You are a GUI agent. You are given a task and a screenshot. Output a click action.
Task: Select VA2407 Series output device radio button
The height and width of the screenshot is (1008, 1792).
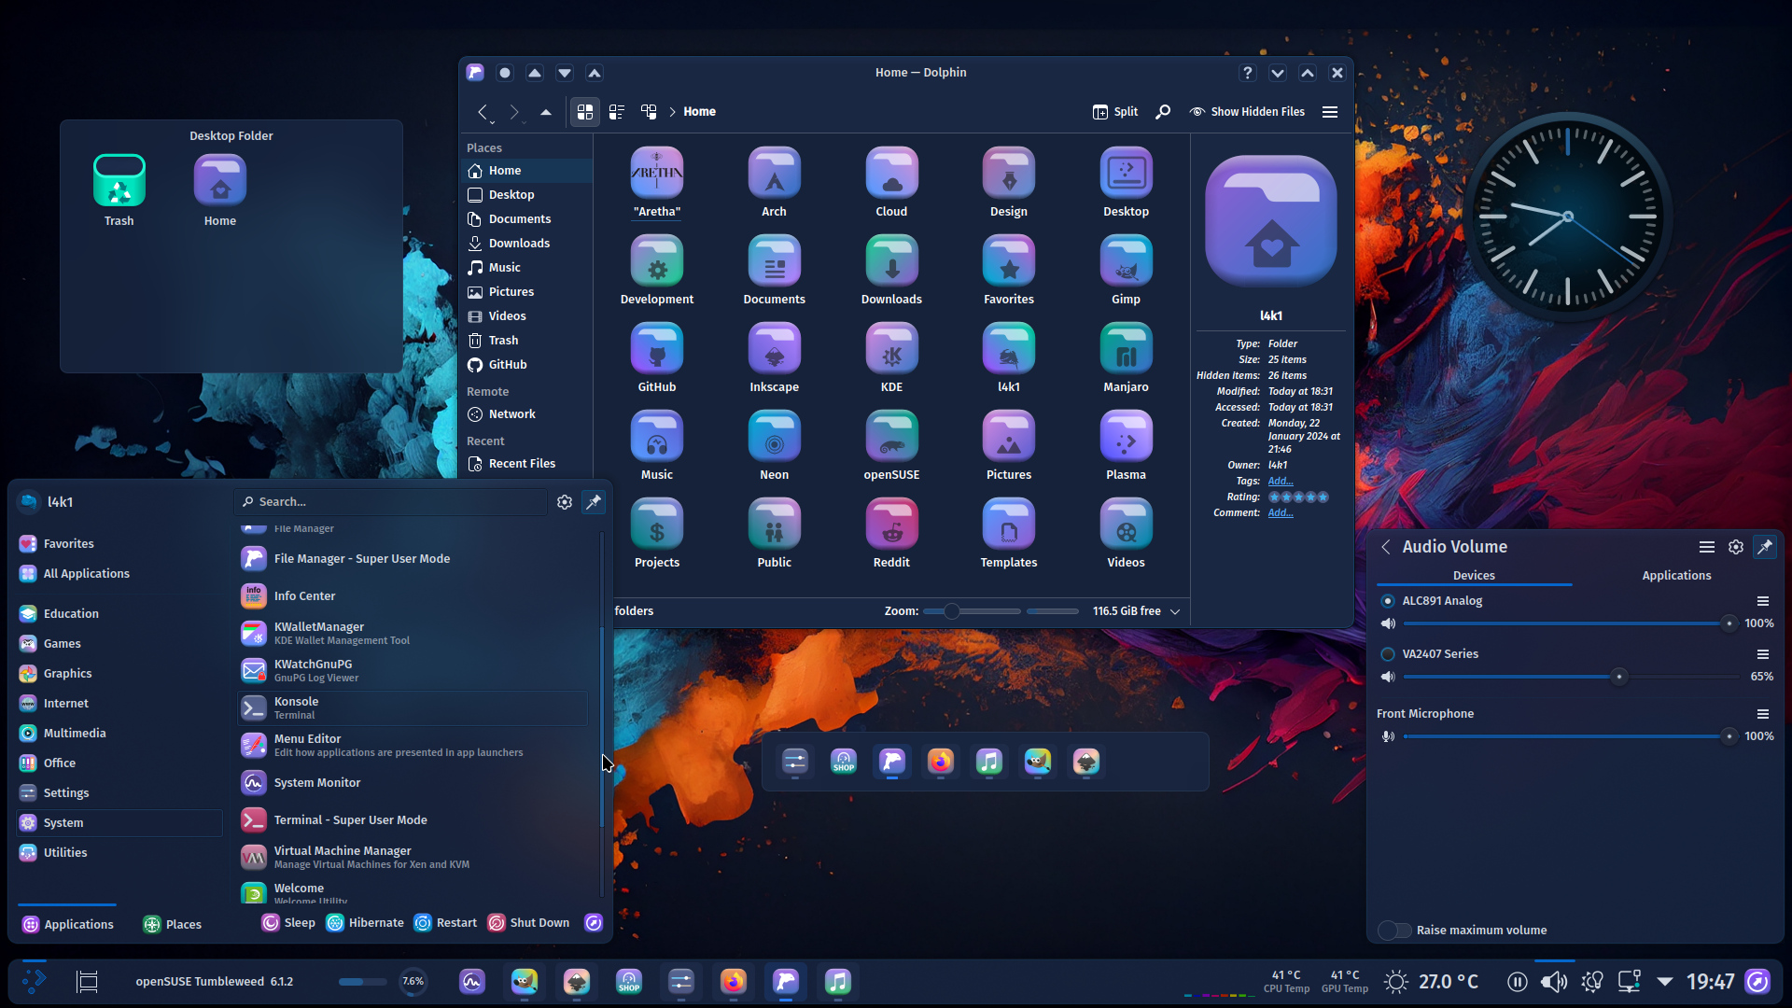(x=1388, y=654)
